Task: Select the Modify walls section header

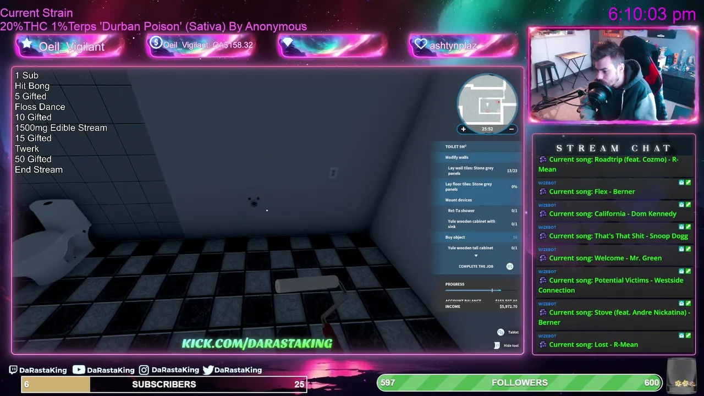Action: [457, 157]
